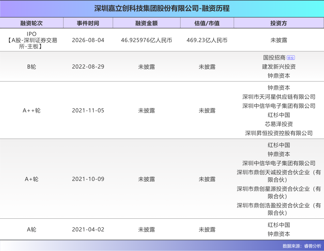The height and width of the screenshot is (251, 324).
Task: Open investor 芯易泽投资
Action: (279, 124)
